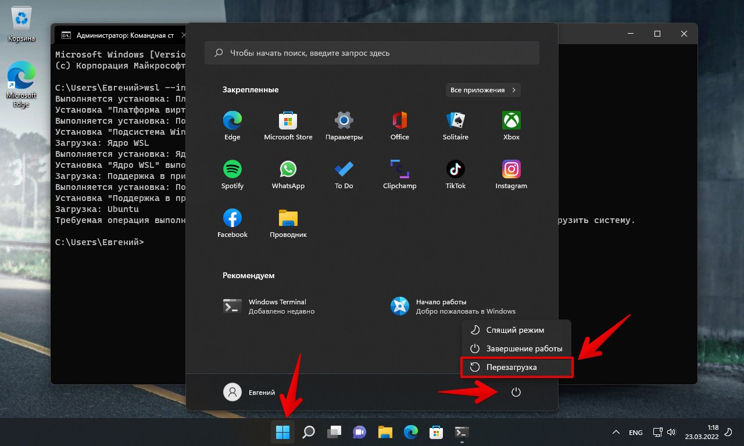Open Параметры settings app

click(344, 126)
